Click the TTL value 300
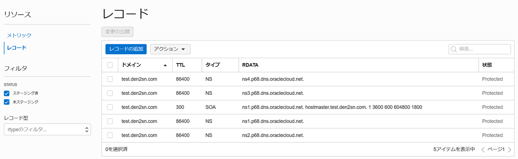This screenshot has height=159, width=518. tap(180, 107)
